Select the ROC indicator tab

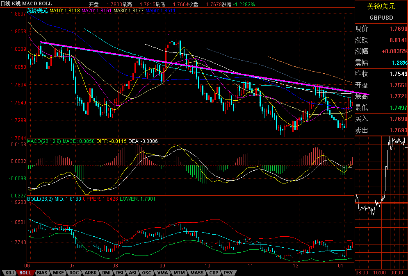pyautogui.click(x=74, y=273)
